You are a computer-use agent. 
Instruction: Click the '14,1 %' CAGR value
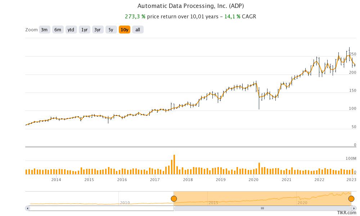232,17
